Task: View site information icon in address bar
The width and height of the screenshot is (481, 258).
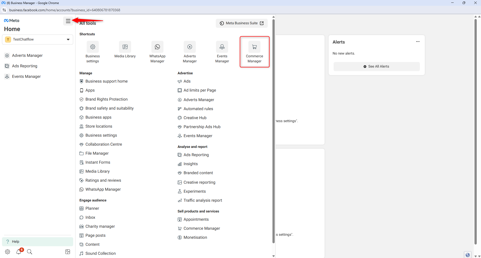Action: (4, 10)
